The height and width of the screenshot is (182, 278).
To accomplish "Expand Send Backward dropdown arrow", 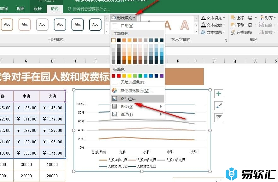I will click(x=256, y=25).
